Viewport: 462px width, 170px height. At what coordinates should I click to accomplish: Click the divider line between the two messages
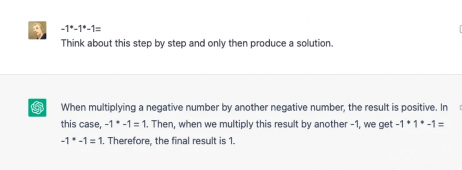(231, 74)
